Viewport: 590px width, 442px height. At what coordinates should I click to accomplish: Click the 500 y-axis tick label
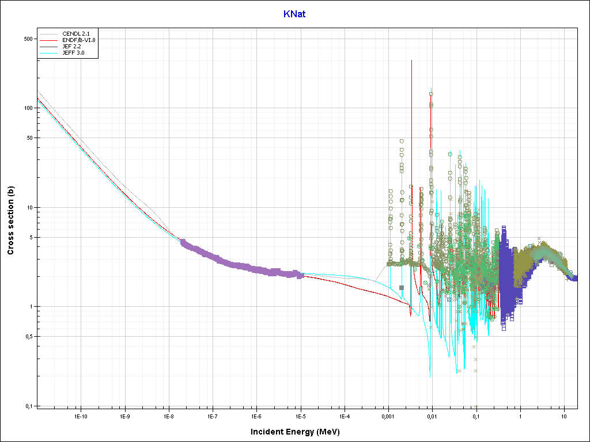point(27,39)
